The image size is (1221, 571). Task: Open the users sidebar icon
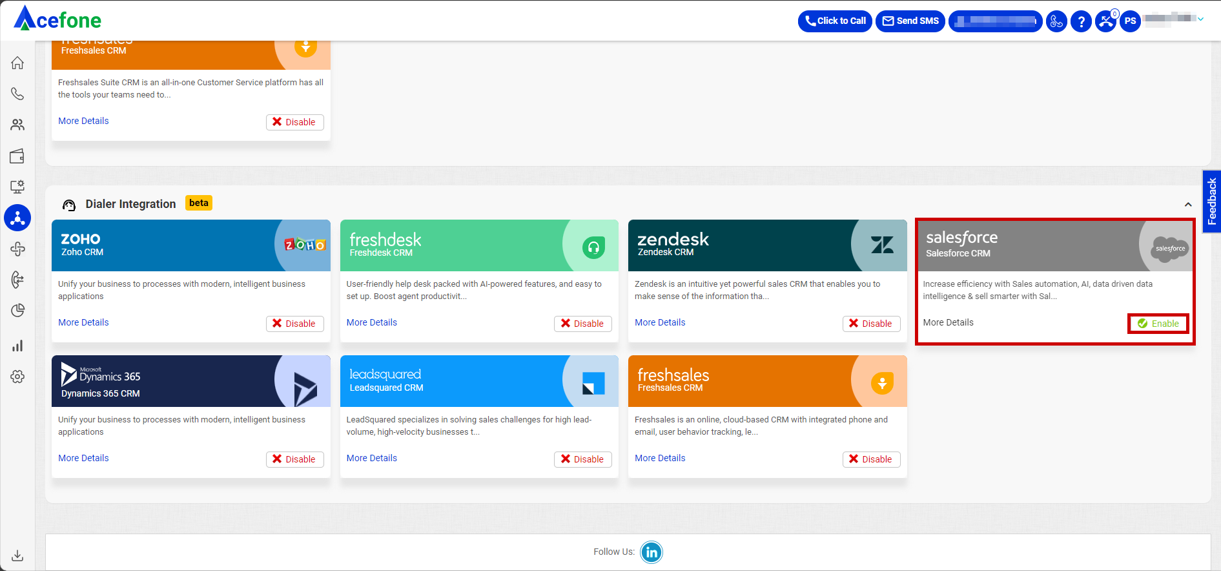point(17,125)
